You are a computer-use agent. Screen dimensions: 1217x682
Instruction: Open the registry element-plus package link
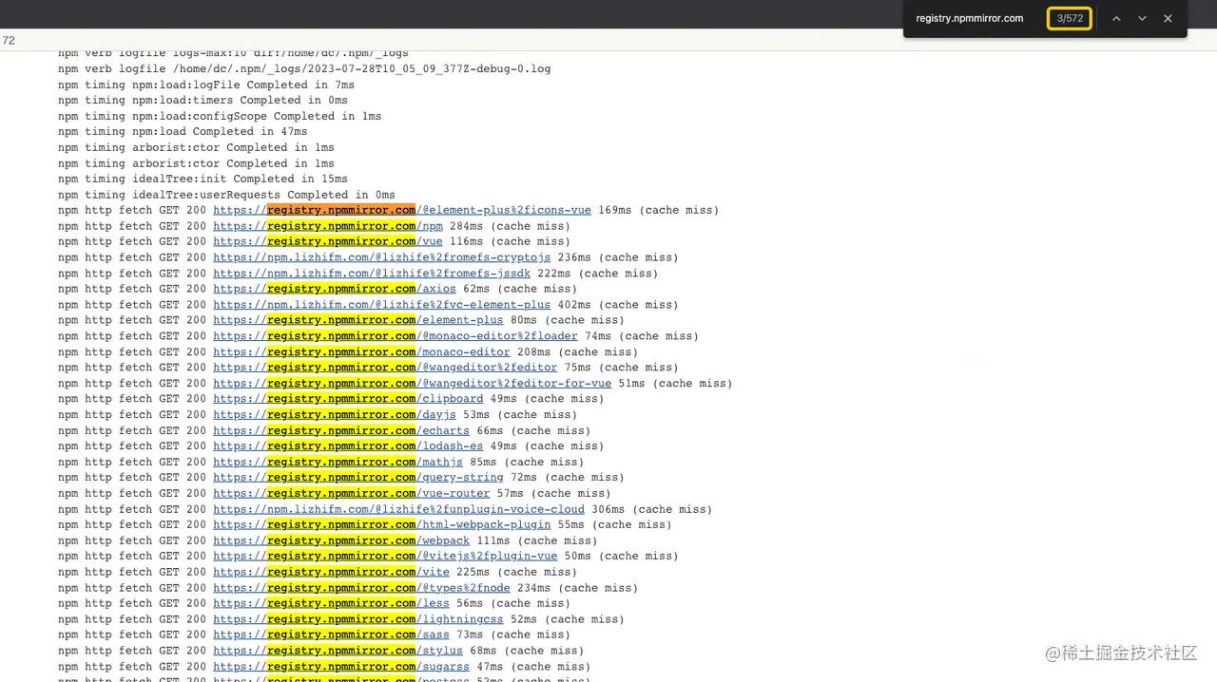click(358, 320)
